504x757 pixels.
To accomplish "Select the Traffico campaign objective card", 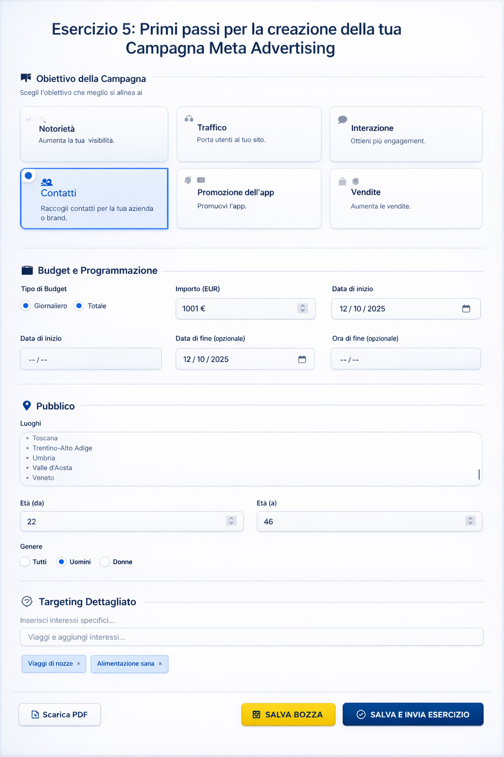I will point(249,134).
